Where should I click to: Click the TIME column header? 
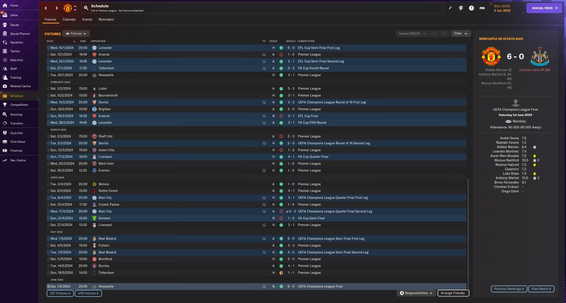[x=83, y=41]
